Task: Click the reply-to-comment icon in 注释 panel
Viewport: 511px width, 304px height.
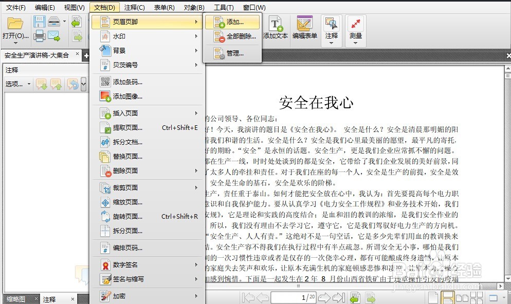Action: tap(72, 84)
